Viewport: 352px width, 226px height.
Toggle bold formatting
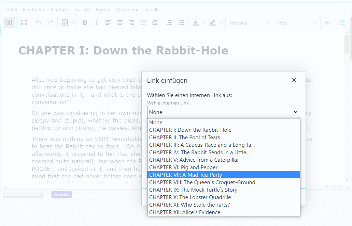point(85,22)
